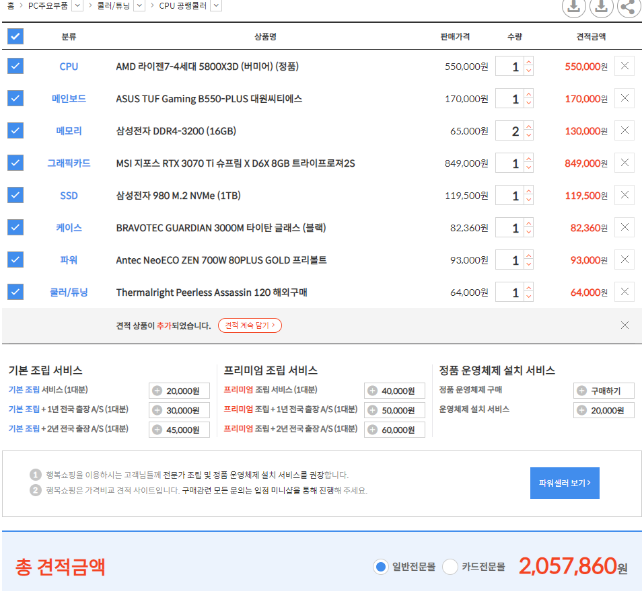Image resolution: width=642 pixels, height=591 pixels.
Task: Decrease quantity of the 메모리 item
Action: tap(528, 135)
